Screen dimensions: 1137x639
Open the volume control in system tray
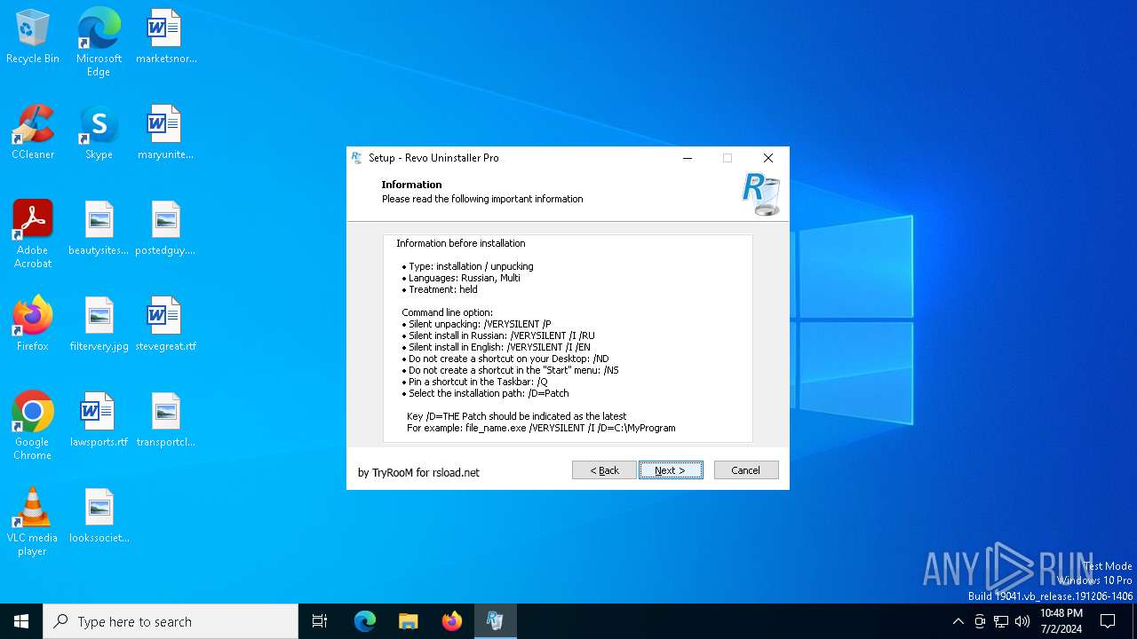click(x=1022, y=621)
